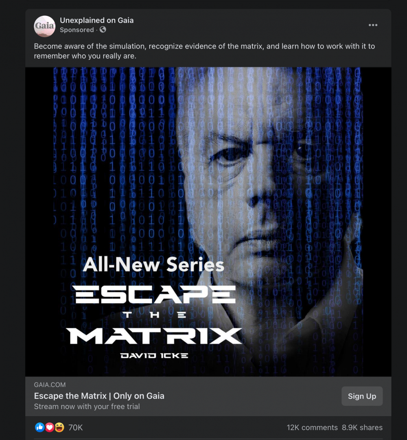
Task: Click the Gaia profile picture avatar
Action: [45, 26]
